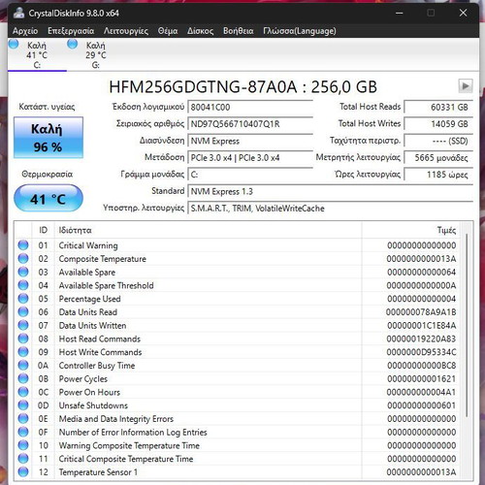485x485 pixels.
Task: Click the drive letter field C:
Action: click(x=250, y=175)
